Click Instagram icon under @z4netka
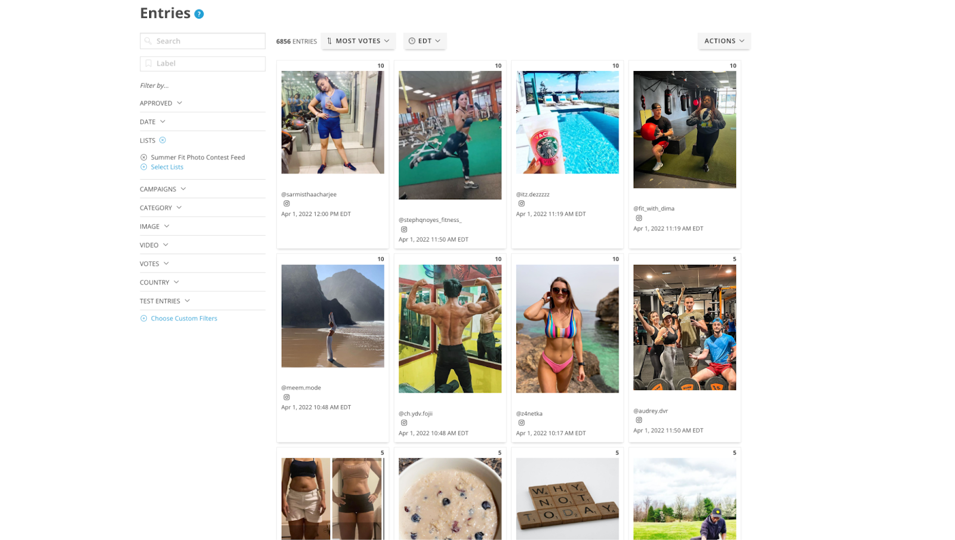 [x=521, y=422]
